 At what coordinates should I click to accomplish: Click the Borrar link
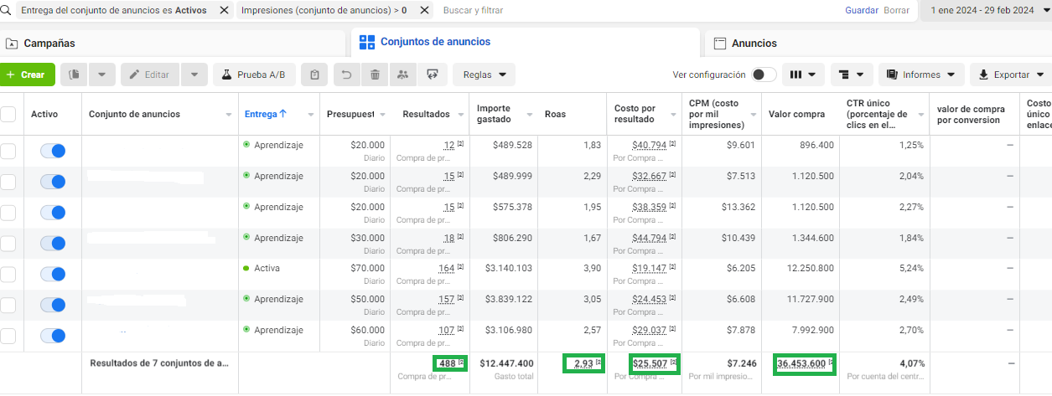(x=896, y=11)
